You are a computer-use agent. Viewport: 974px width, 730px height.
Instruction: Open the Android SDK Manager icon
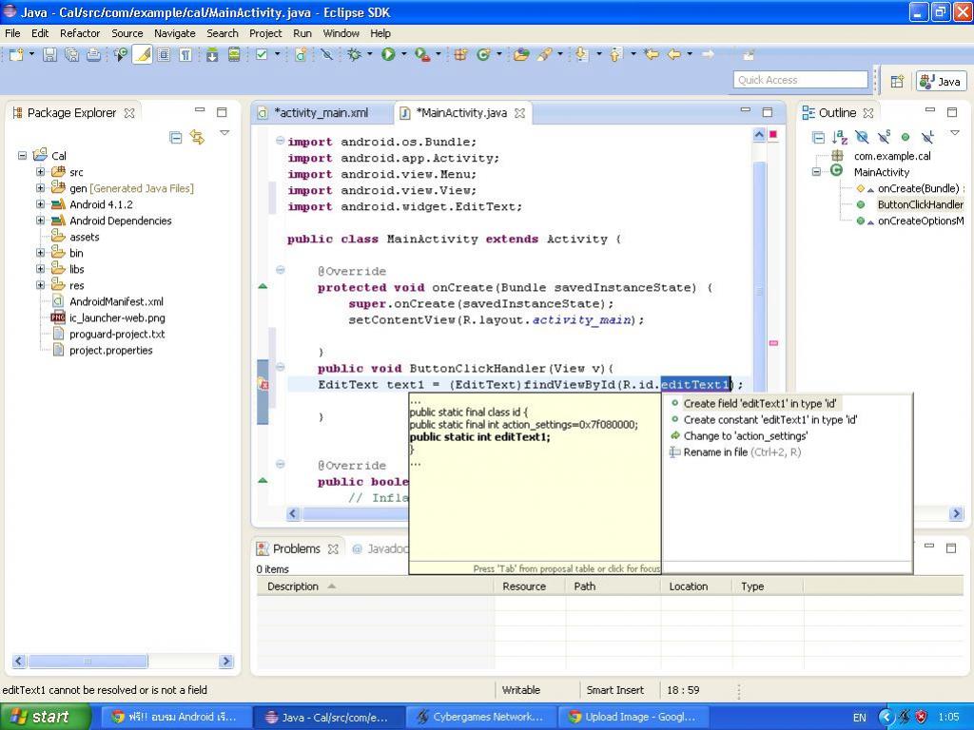pyautogui.click(x=212, y=54)
